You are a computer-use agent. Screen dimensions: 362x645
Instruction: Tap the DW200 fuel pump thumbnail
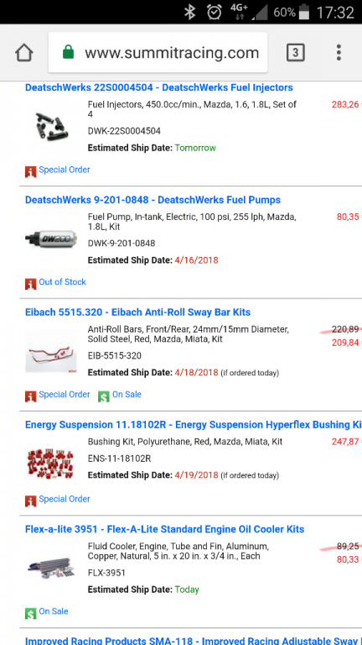pos(51,238)
